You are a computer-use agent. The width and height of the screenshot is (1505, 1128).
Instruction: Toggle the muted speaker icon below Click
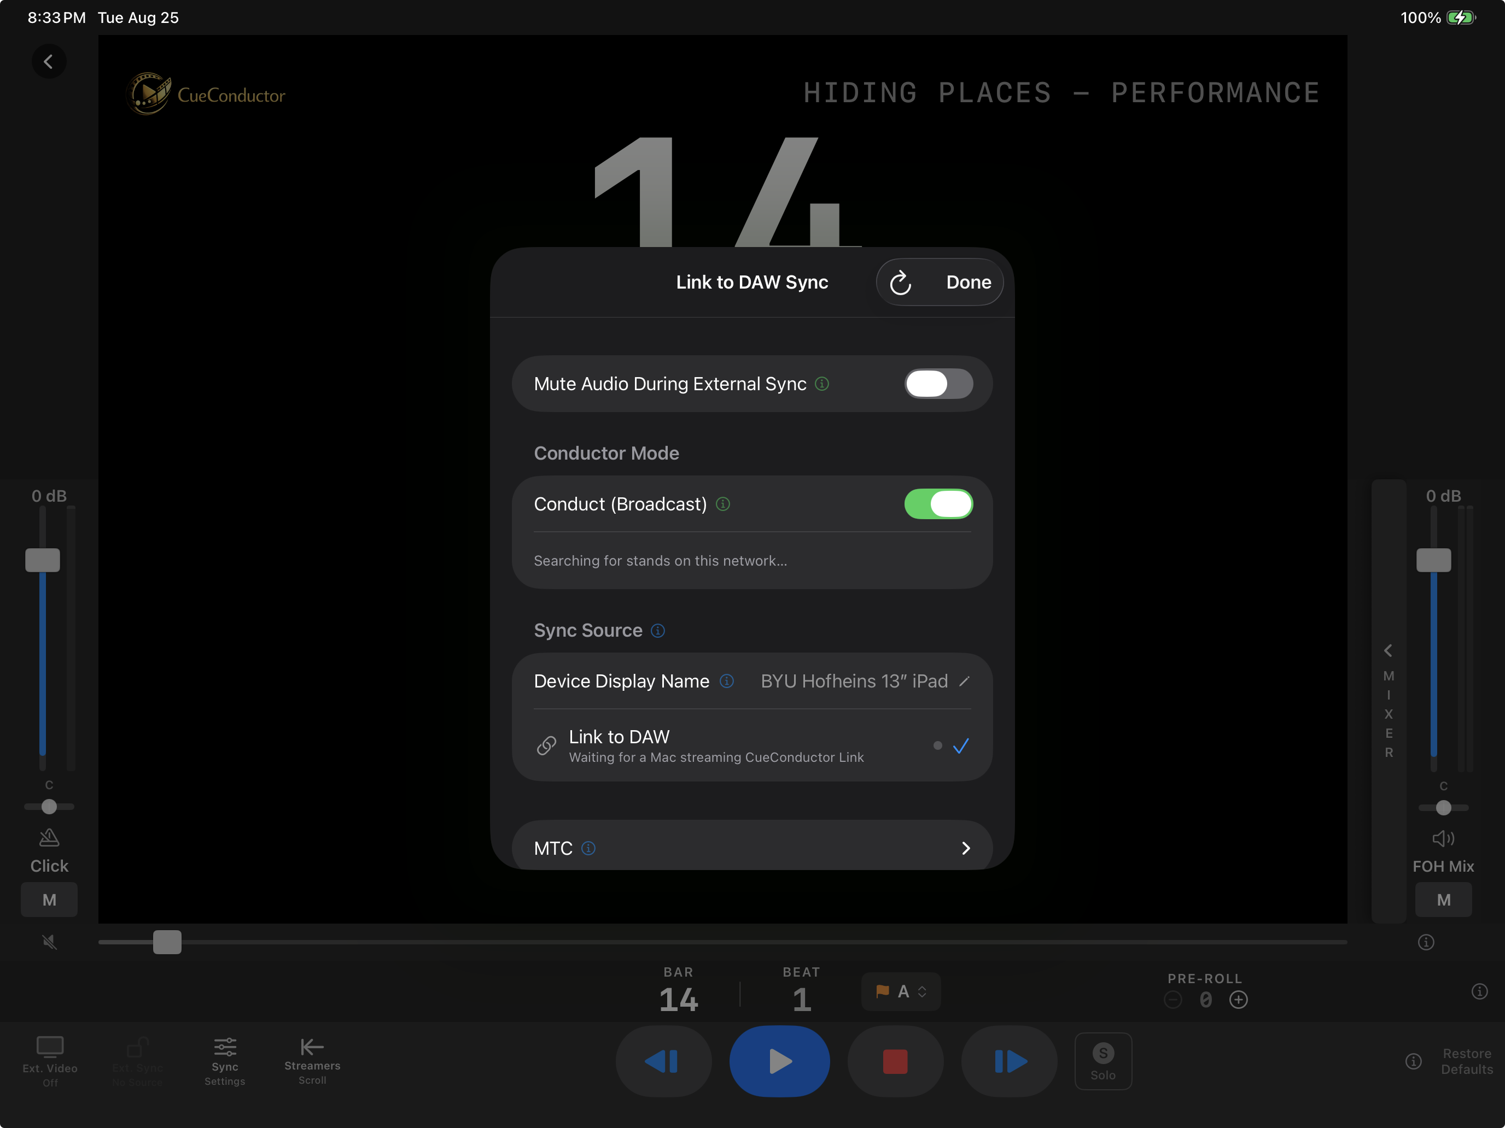coord(49,942)
